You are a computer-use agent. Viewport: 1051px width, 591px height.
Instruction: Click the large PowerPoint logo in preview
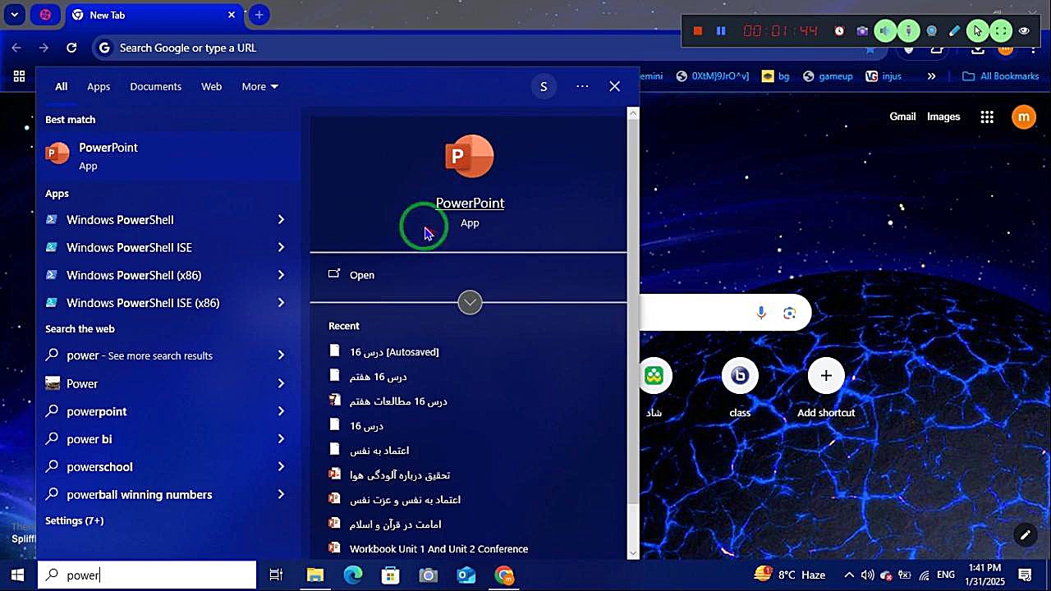click(x=470, y=156)
